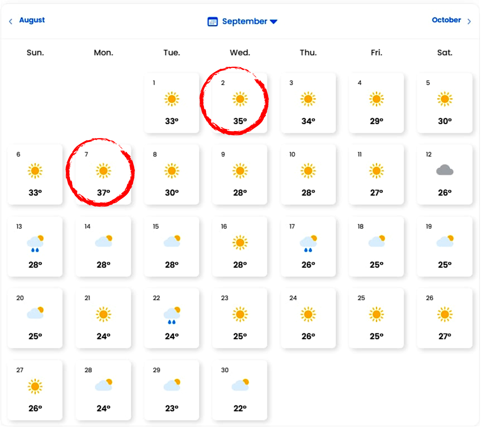Open the September 1 day card
487x432 pixels.
(x=172, y=103)
